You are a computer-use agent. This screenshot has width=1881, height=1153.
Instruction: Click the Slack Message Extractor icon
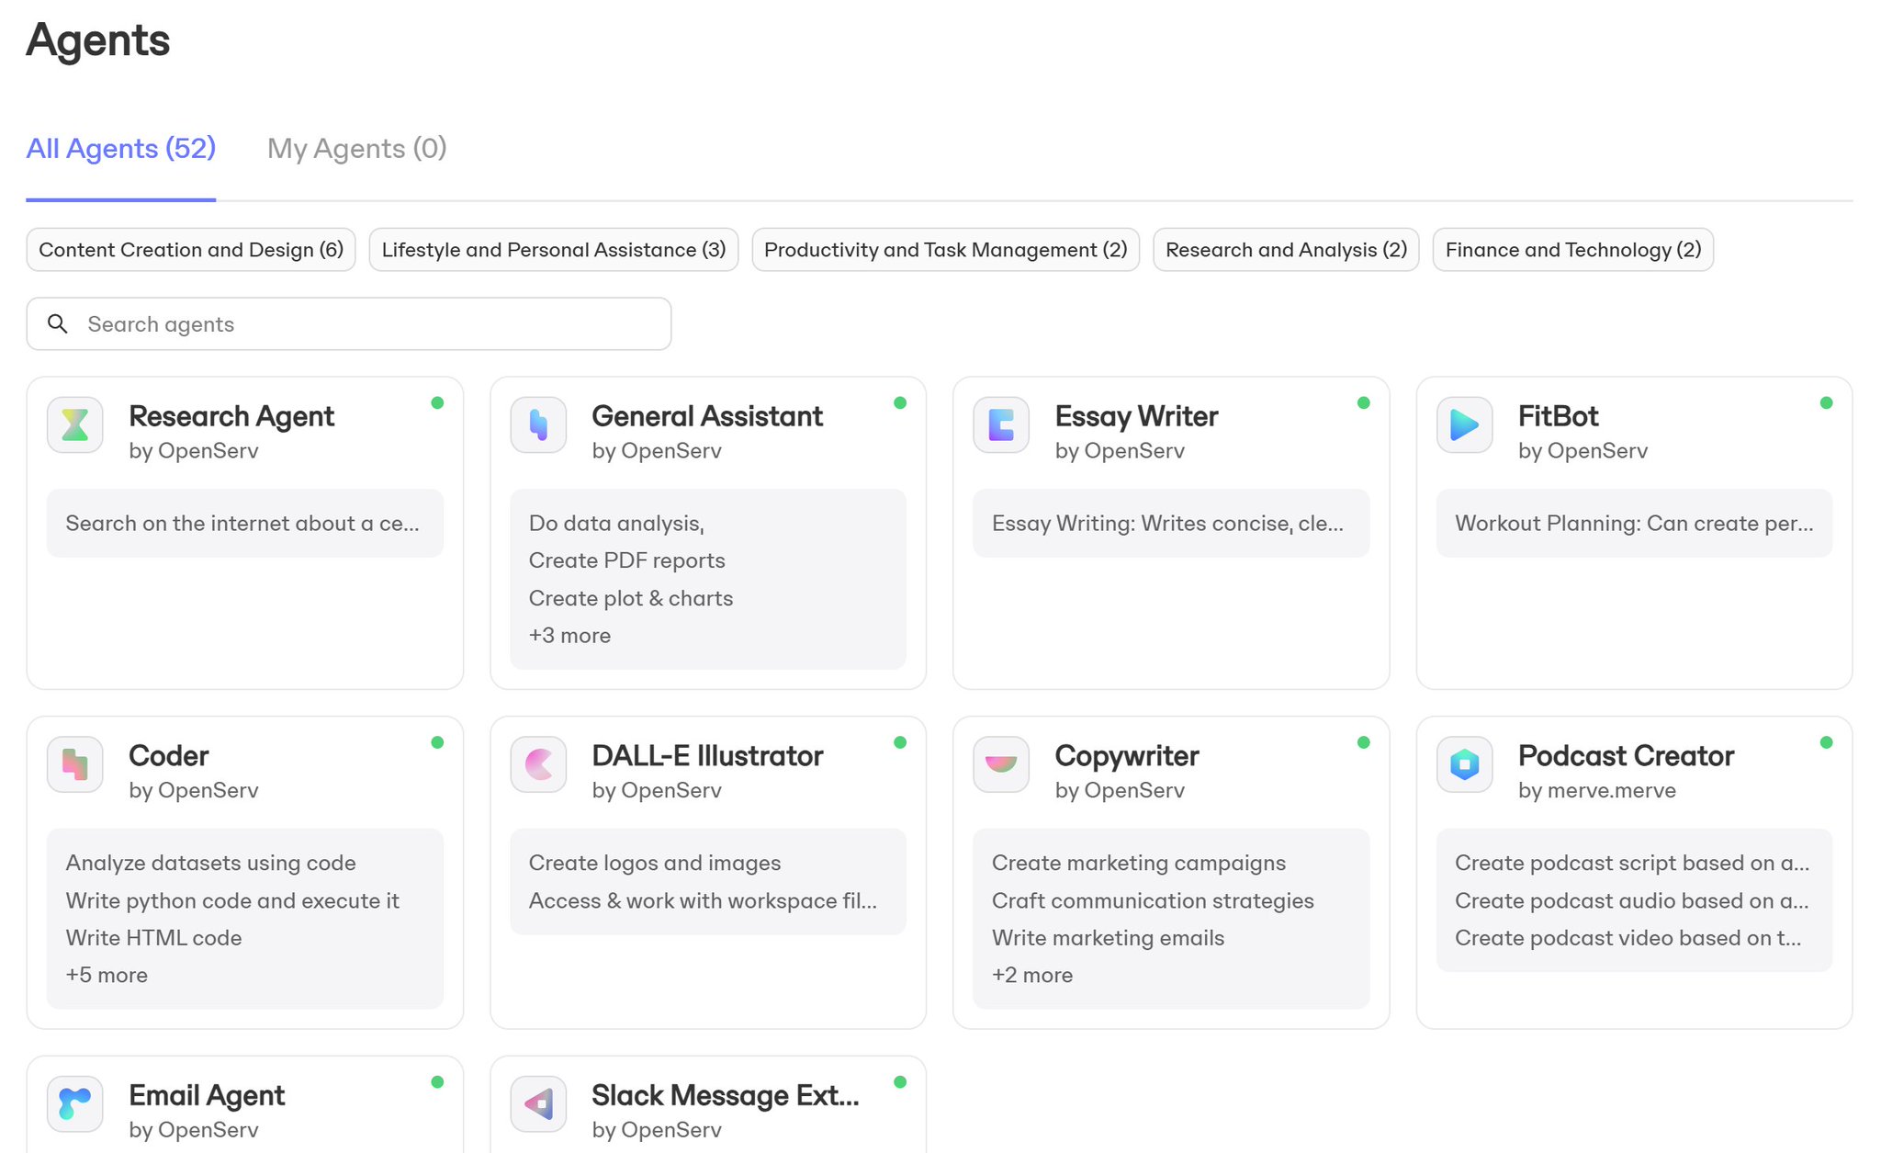pyautogui.click(x=538, y=1103)
